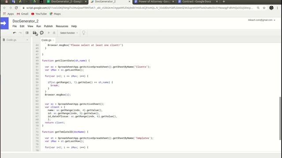This screenshot has width=282, height=158.
Task: Expand the Code.gs file options arrow in sidebar
Action: click(x=27, y=40)
